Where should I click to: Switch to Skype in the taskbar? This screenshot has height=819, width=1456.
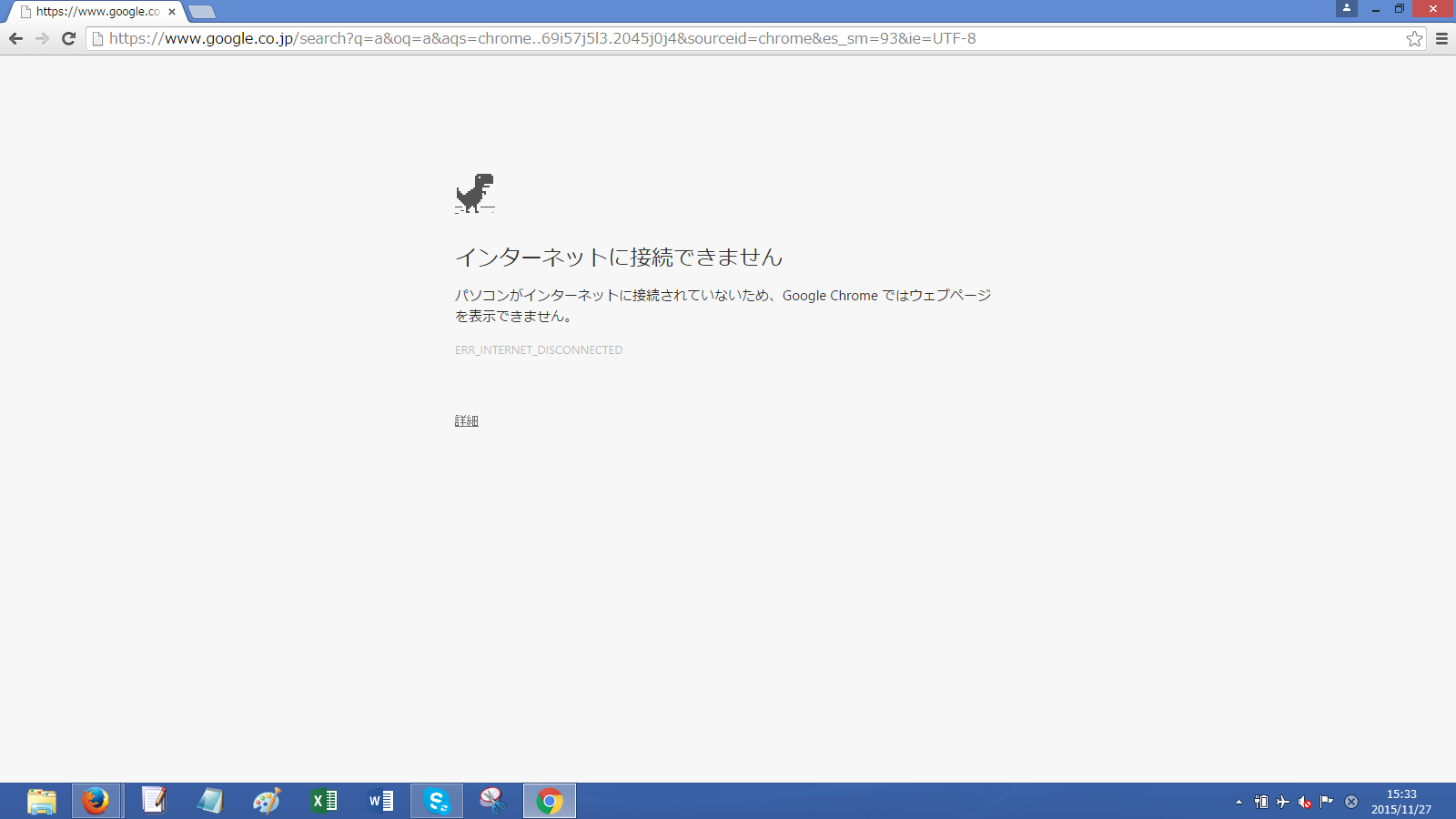tap(437, 801)
